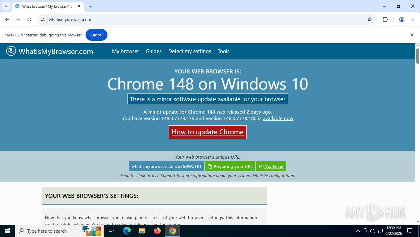Click the 'Chrome 148 on Windows 10' heading
The width and height of the screenshot is (420, 237).
(x=208, y=84)
